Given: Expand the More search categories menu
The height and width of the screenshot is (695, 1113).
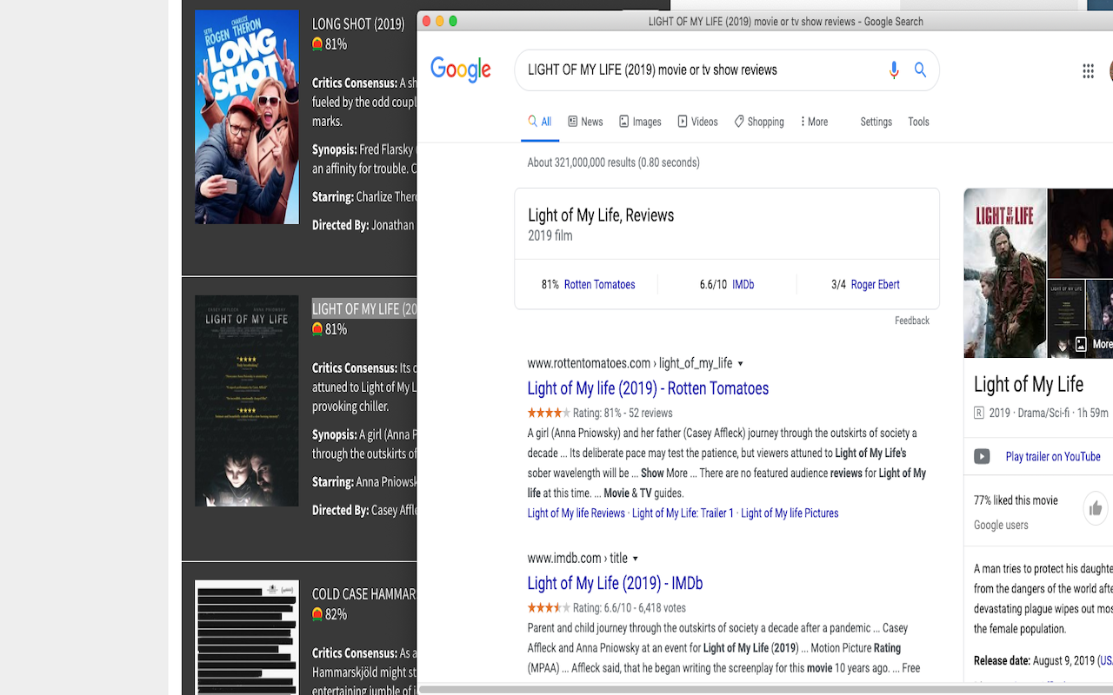Looking at the screenshot, I should click(x=814, y=122).
